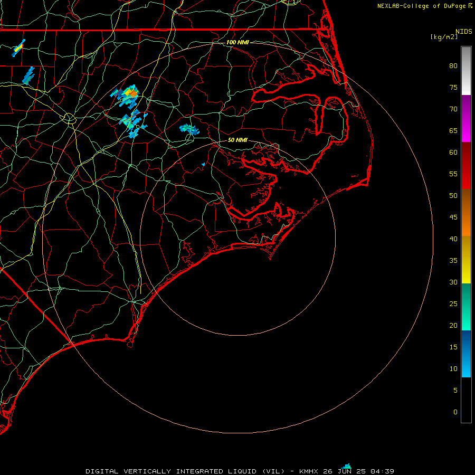This screenshot has height=475, width=475.
Task: Pick the green segment of the color bar
Action: click(466, 307)
